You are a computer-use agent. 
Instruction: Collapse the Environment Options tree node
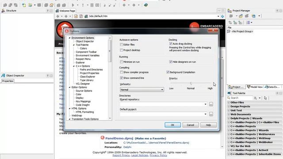[69, 38]
